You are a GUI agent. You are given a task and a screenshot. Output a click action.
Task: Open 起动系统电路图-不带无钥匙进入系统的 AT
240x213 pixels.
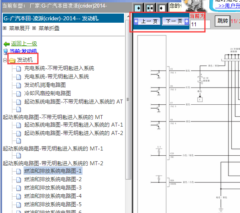pos(73,102)
